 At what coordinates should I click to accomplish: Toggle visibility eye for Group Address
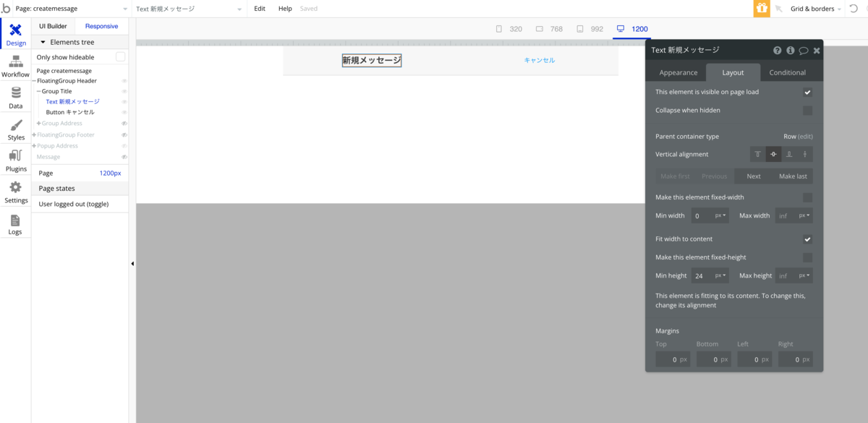tap(124, 124)
